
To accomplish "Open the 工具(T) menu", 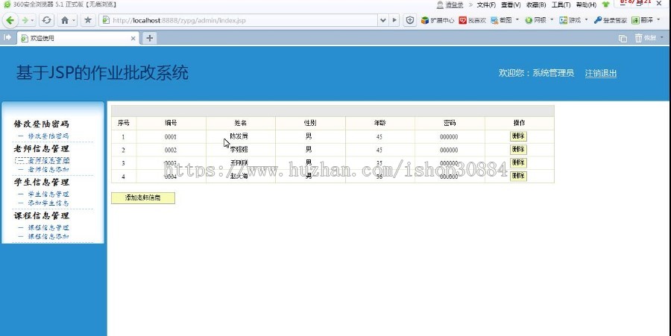I will coord(561,4).
